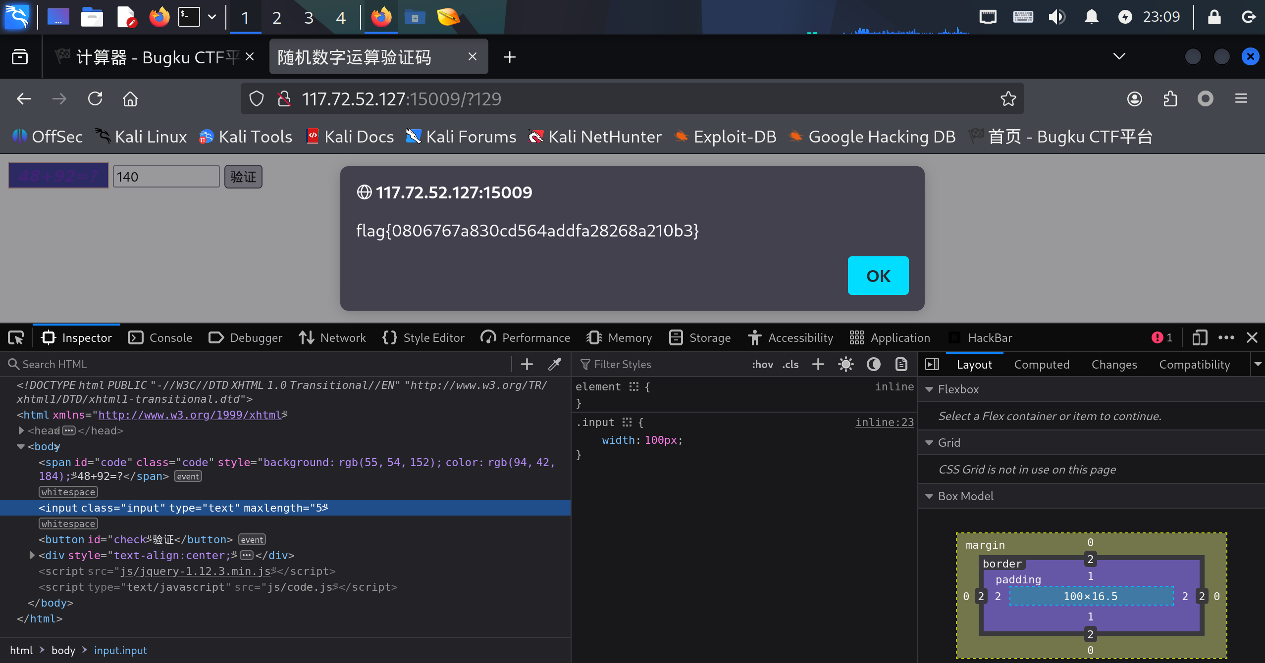1265x663 pixels.
Task: Open the extensions puzzle icon
Action: coord(1170,99)
